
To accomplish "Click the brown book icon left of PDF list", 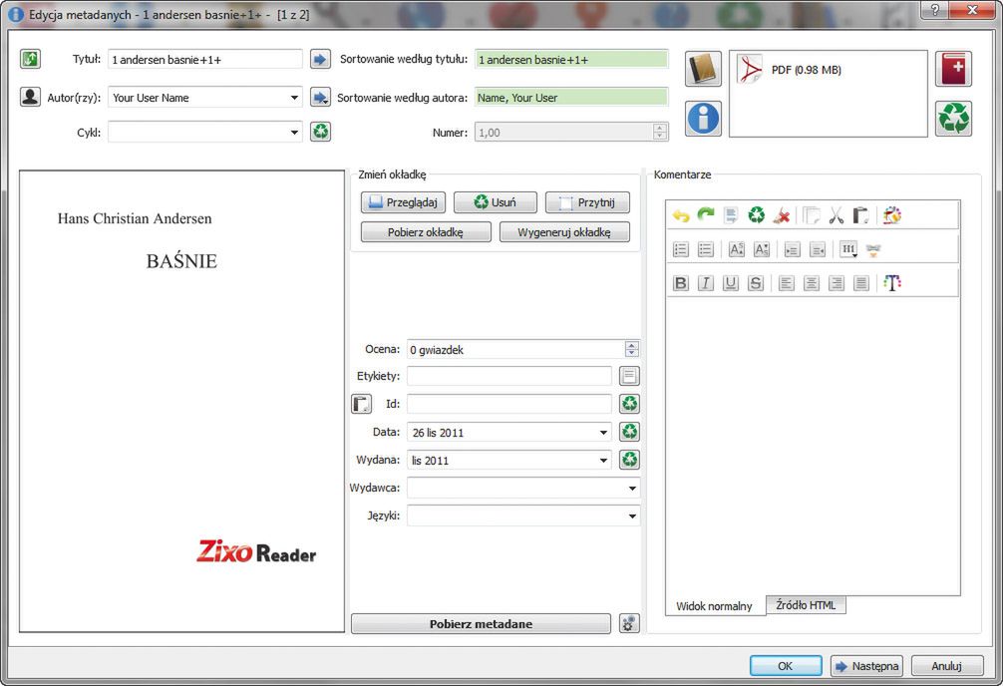I will (x=703, y=69).
